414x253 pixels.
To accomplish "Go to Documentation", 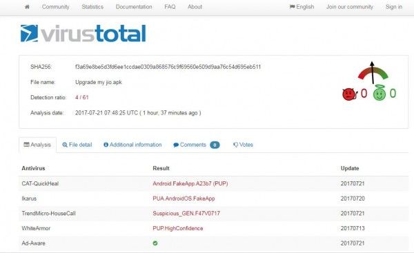I will 134,7.
